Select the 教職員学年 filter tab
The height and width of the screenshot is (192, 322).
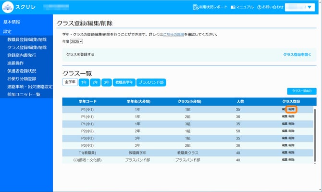click(x=124, y=82)
